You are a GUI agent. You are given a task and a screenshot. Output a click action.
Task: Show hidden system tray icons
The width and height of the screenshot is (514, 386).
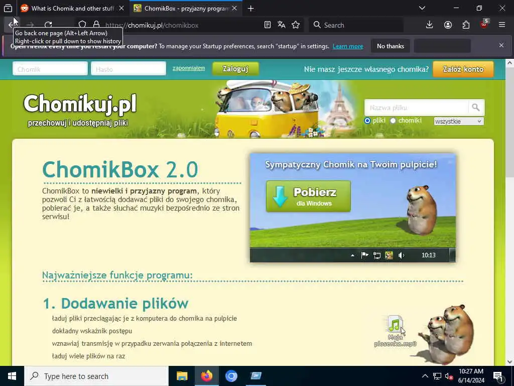pyautogui.click(x=425, y=376)
